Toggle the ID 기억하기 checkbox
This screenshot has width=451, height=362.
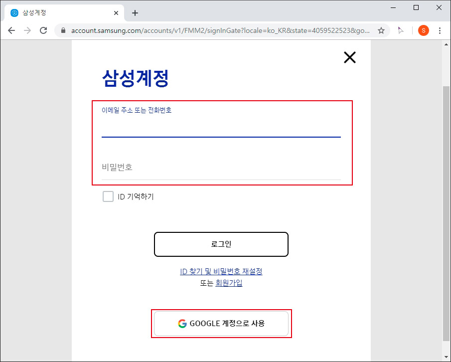108,196
